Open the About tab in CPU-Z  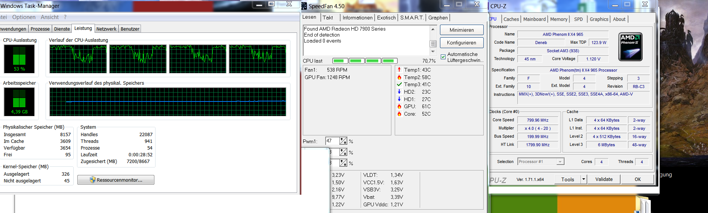pos(619,19)
